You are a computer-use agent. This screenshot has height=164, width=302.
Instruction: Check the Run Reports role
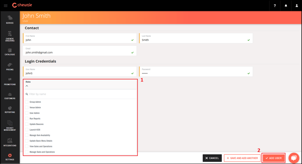point(27,118)
